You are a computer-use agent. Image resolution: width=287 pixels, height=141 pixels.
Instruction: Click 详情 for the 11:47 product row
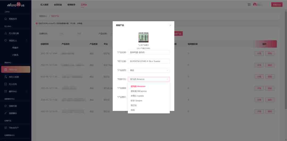coord(259,77)
